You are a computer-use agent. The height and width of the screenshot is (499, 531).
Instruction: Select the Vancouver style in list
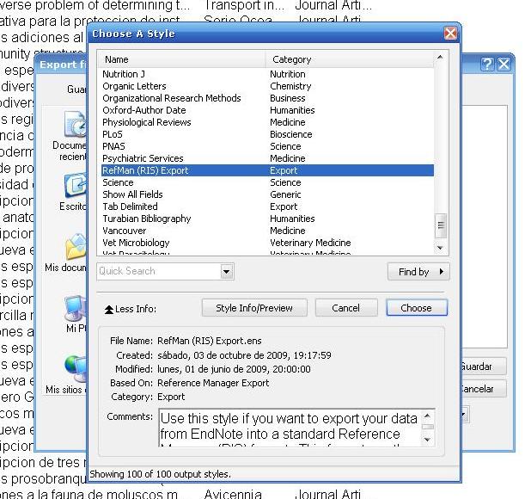click(125, 231)
